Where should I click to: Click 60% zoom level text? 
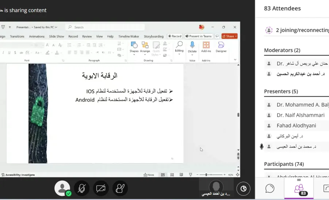231,174
